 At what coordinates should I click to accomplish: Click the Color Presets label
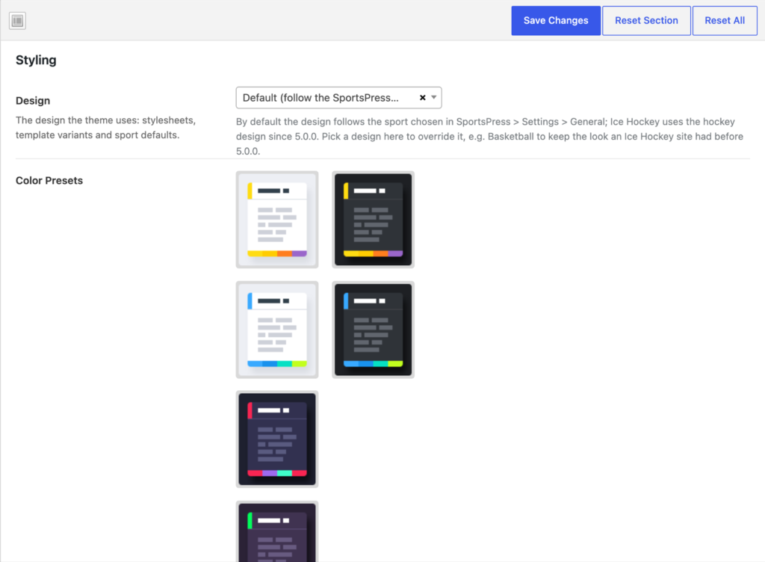tap(49, 181)
